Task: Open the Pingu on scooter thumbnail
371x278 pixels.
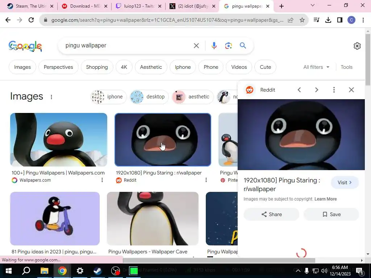Action: point(55,219)
